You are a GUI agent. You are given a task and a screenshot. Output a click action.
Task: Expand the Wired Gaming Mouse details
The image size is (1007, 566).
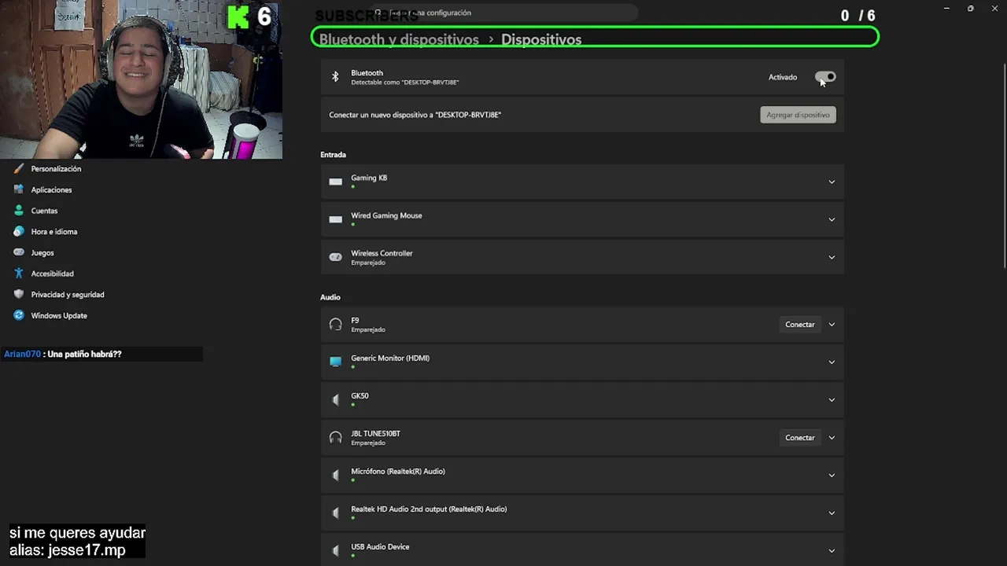point(832,219)
